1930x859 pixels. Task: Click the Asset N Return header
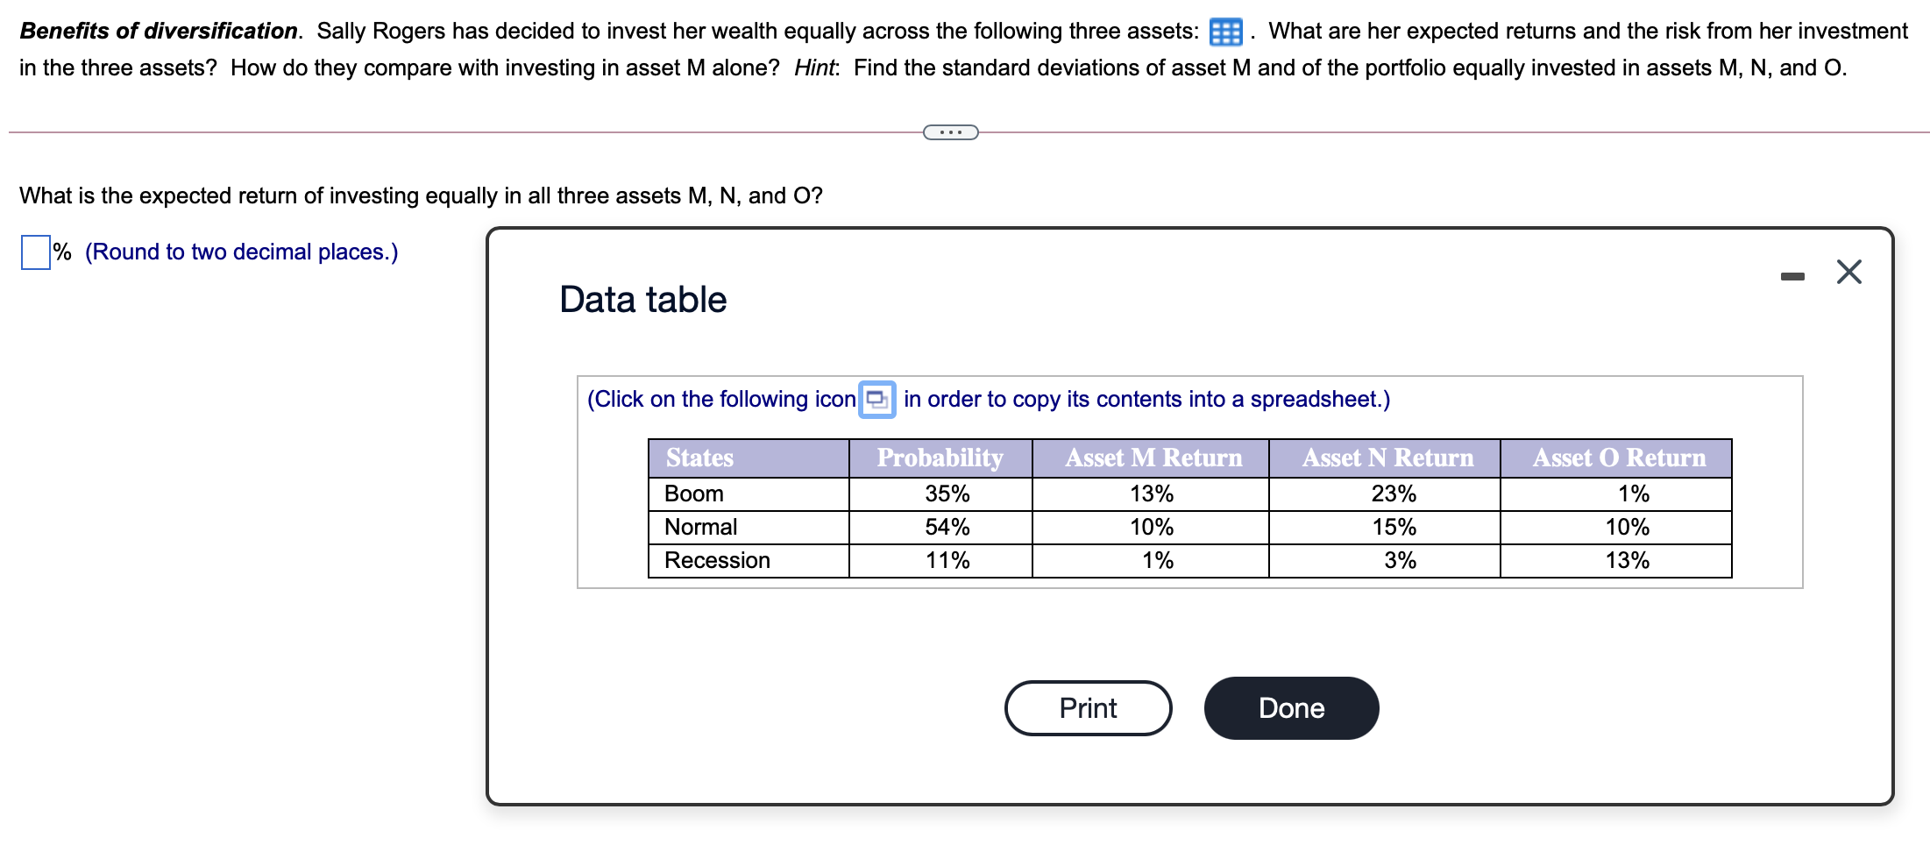pyautogui.click(x=1387, y=458)
